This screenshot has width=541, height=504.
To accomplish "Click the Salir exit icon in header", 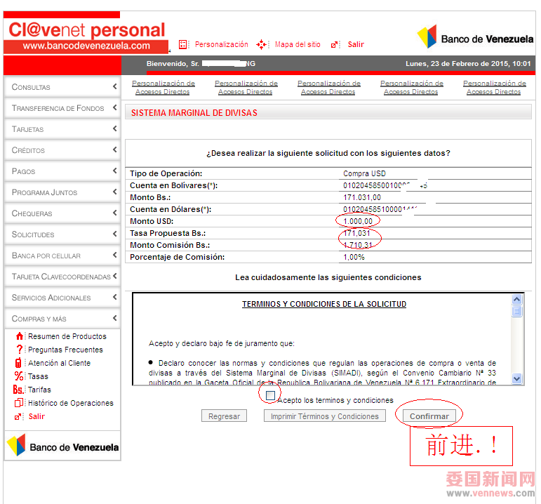I will [334, 45].
